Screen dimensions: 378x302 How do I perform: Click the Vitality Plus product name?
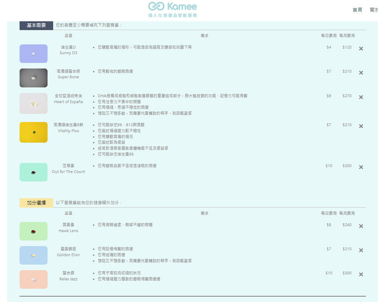[68, 131]
